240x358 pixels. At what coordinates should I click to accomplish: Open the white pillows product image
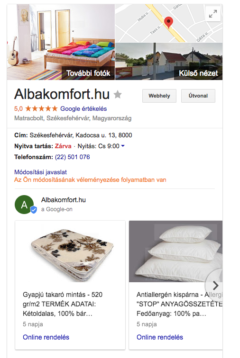tap(175, 251)
